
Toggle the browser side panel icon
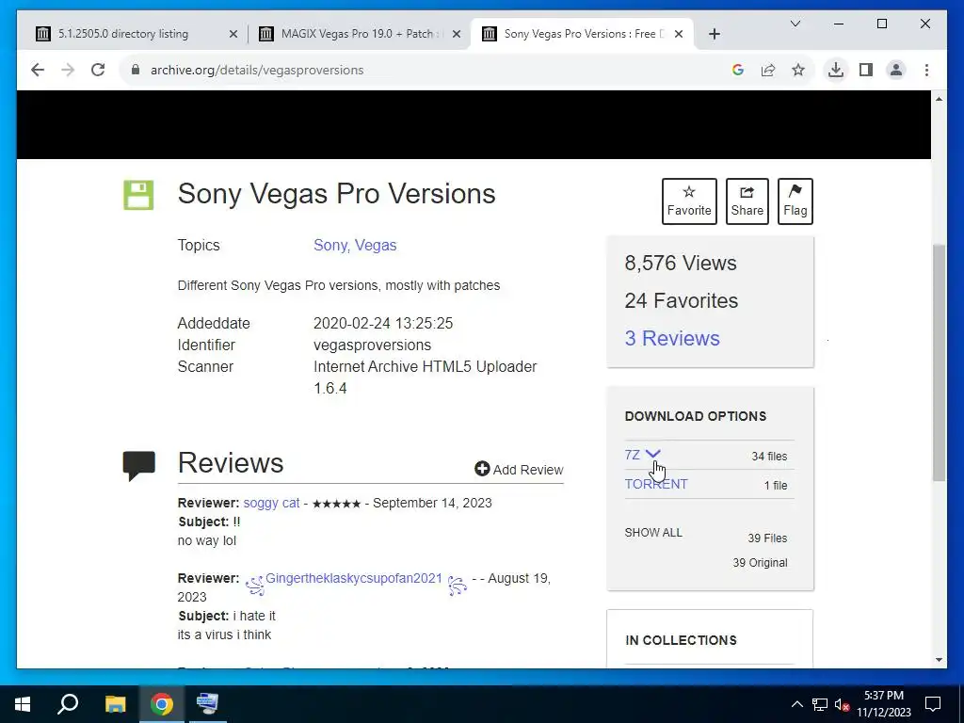point(866,70)
